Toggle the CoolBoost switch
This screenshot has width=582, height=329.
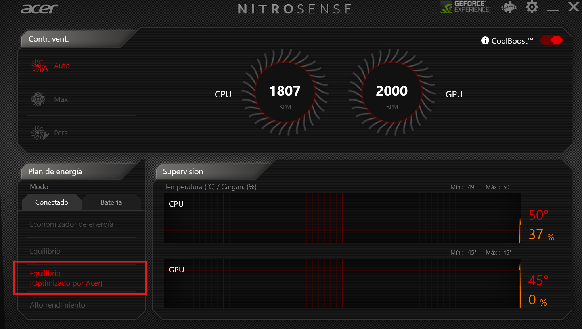tap(551, 40)
